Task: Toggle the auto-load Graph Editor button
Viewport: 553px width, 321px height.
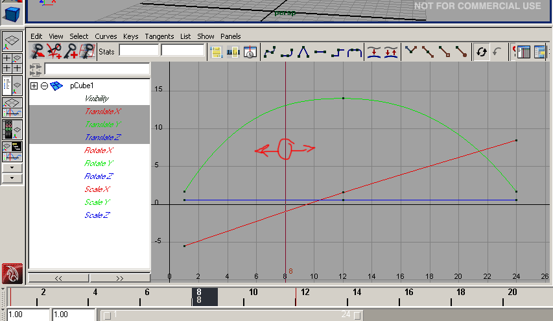Action: coord(482,53)
